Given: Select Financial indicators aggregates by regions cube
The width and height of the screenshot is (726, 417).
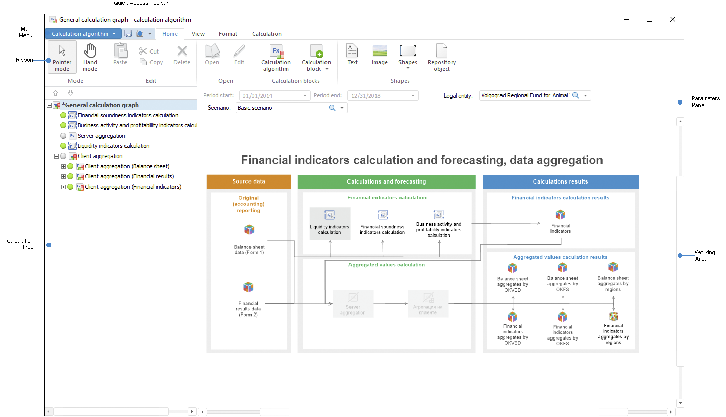Looking at the screenshot, I should coord(614,316).
